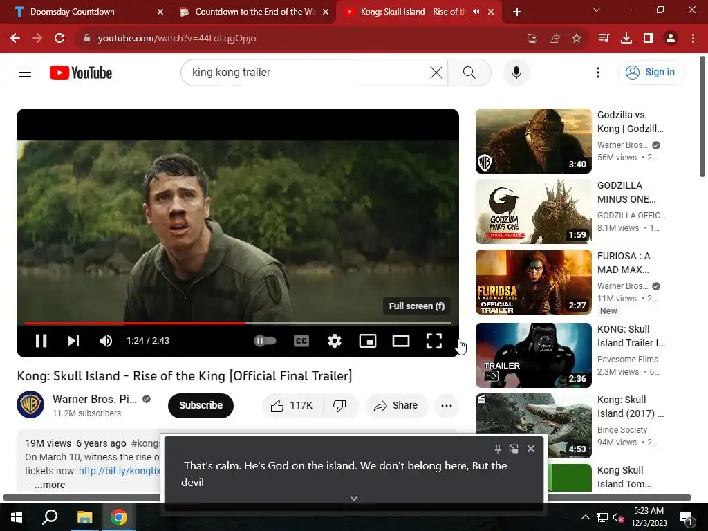Pin the live caption popup

tap(498, 448)
